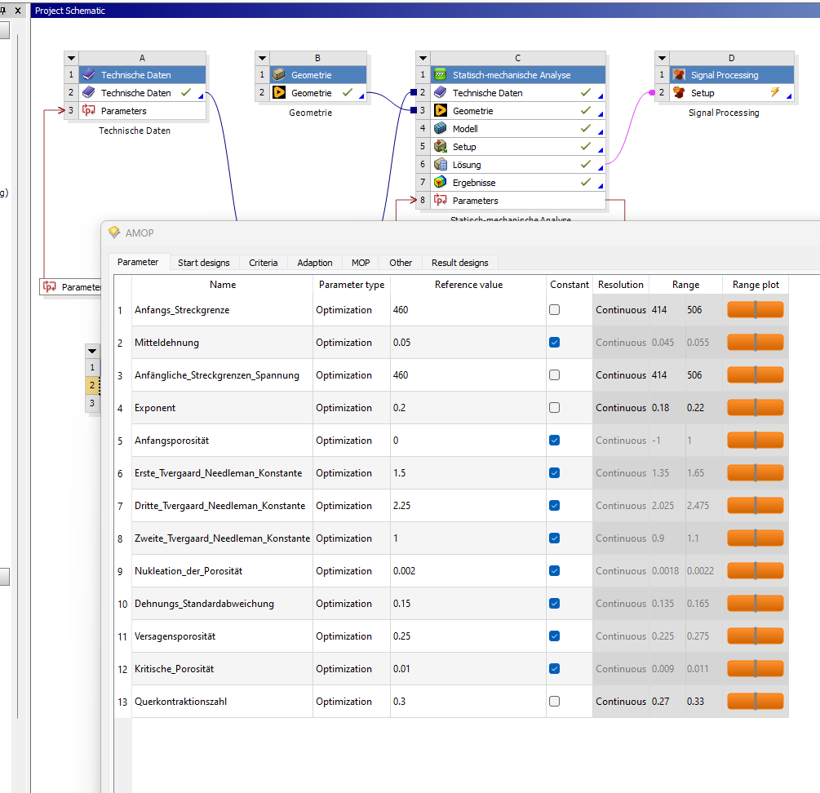Open the Result designs tab
820x793 pixels.
pos(459,263)
